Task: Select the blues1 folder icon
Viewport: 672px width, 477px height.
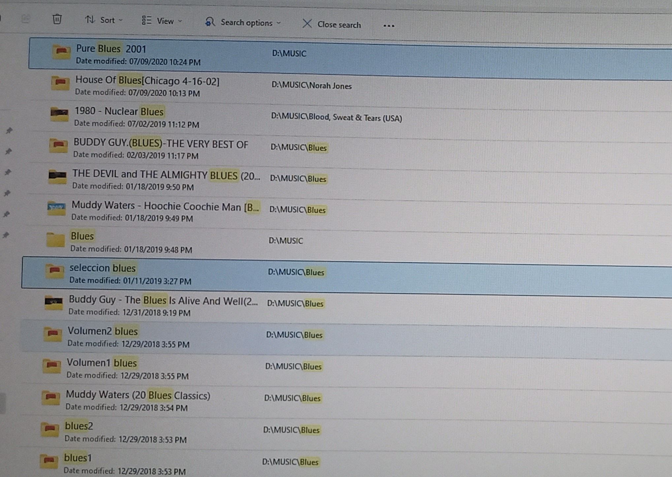Action: coord(48,461)
